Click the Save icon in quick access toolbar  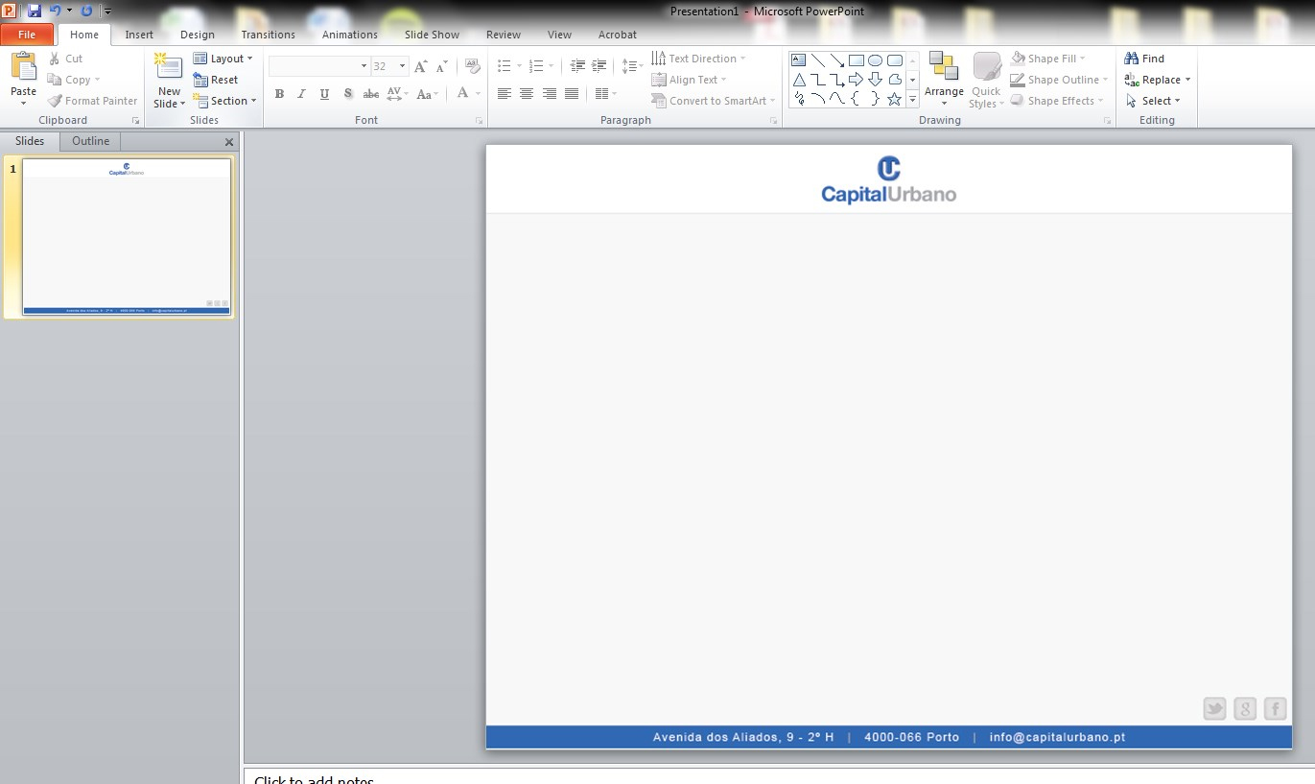(35, 11)
